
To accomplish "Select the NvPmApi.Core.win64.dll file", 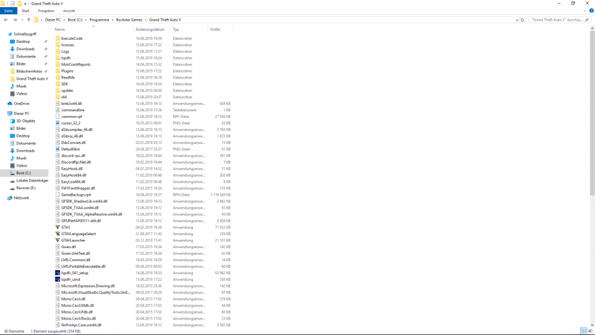I will (x=81, y=325).
